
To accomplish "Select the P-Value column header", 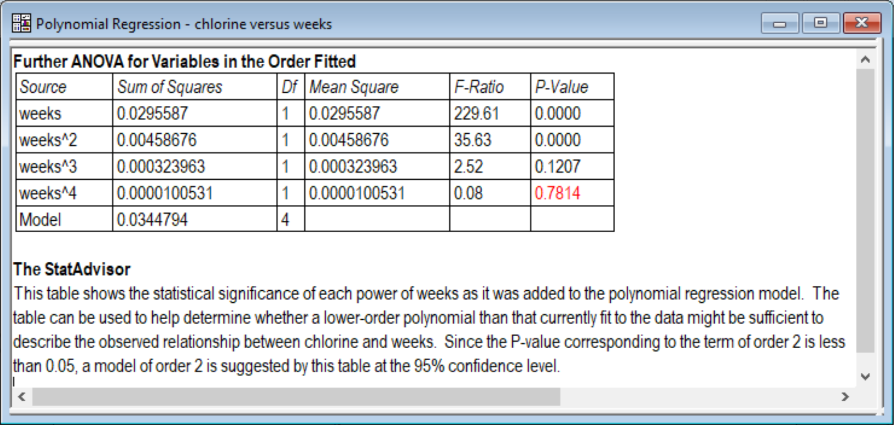I will coord(562,87).
